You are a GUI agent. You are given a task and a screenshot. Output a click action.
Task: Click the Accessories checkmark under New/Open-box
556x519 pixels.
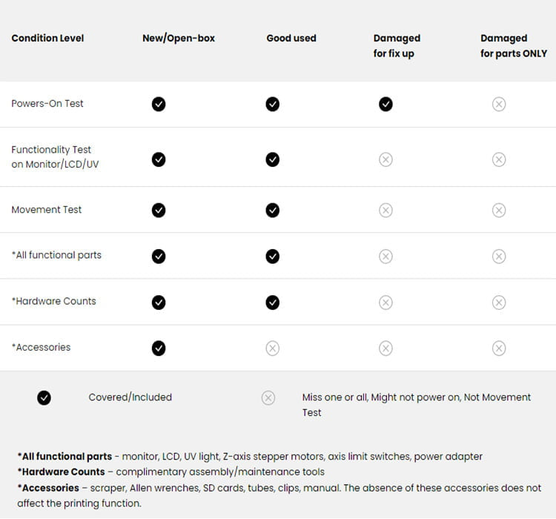coord(159,348)
